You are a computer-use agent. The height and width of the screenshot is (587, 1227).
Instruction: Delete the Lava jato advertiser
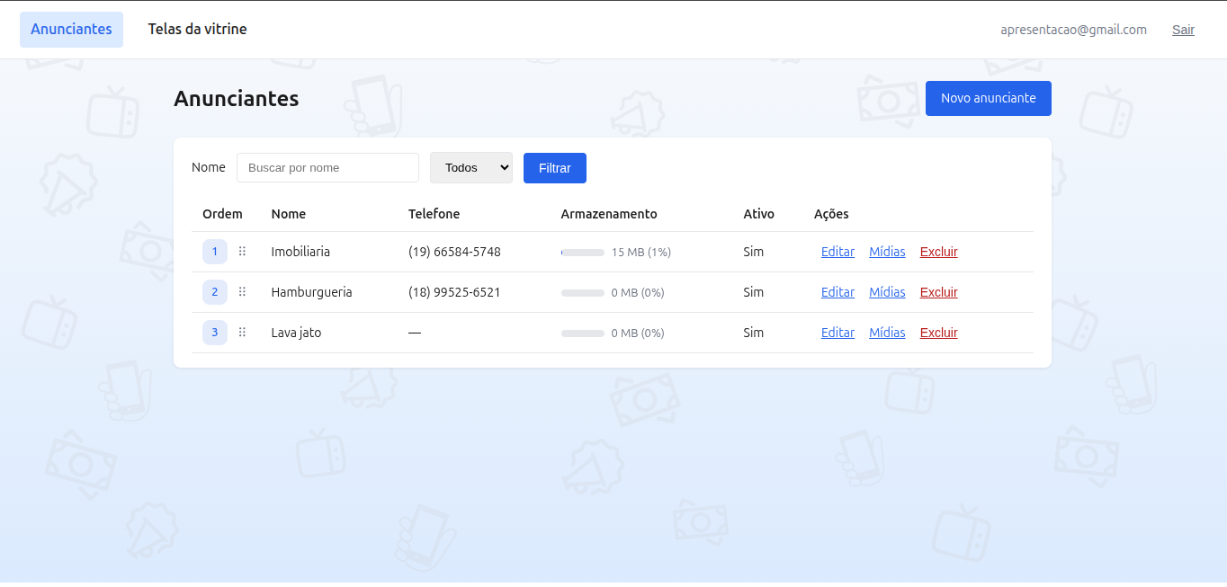(938, 333)
